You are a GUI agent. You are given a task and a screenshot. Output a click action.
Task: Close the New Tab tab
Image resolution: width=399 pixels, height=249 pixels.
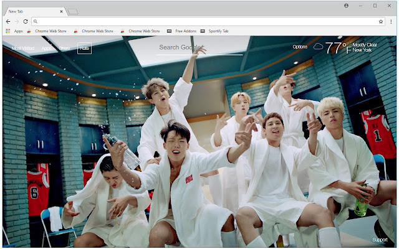(x=61, y=11)
